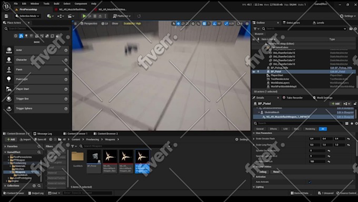The width and height of the screenshot is (358, 202).
Task: Collapse the User Parameters section
Action: (254, 133)
